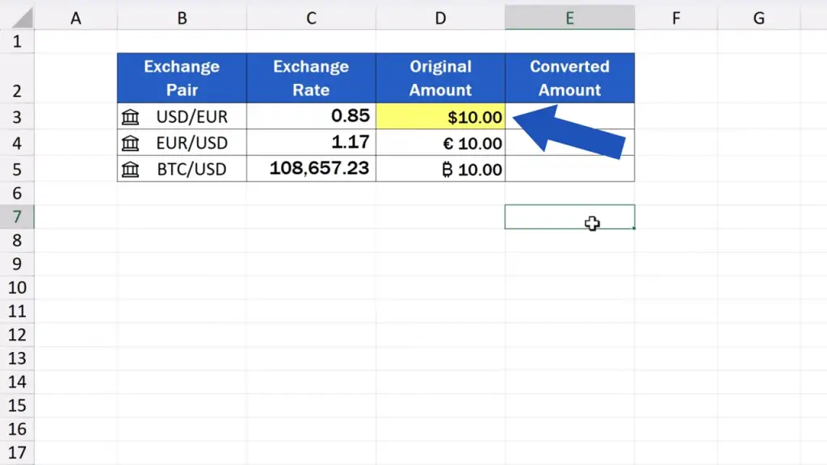Select the 0.85 exchange rate cell
This screenshot has height=465, width=827.
pyautogui.click(x=311, y=117)
